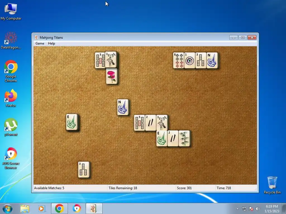286x214 pixels.
Task: Pick the pink flower tile
Action: coord(112,76)
